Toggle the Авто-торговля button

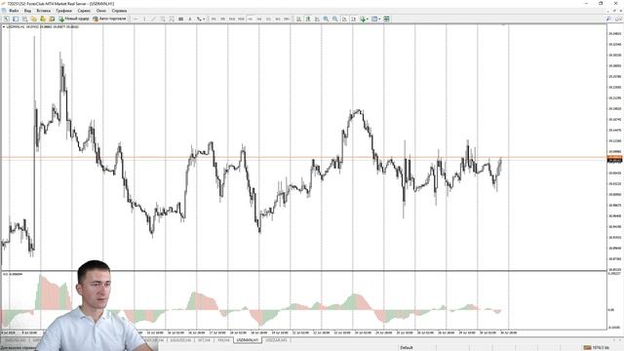[x=109, y=19]
